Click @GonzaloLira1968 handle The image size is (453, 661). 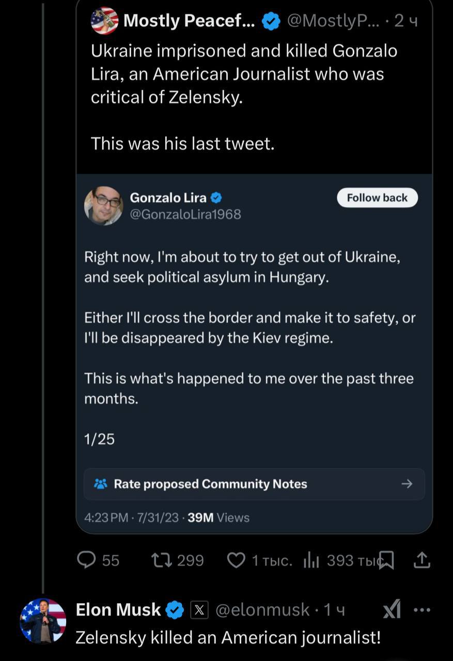(185, 214)
